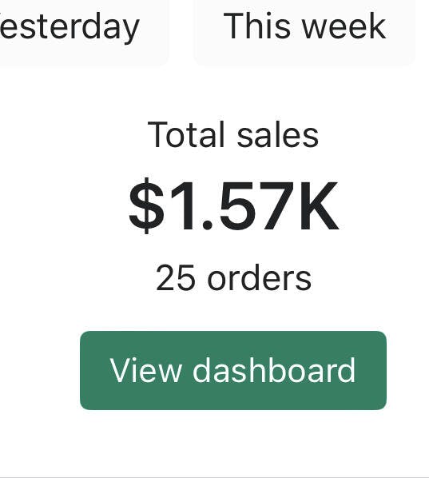The height and width of the screenshot is (478, 429).
Task: Click the green area right of "dashboard"
Action: pos(371,370)
